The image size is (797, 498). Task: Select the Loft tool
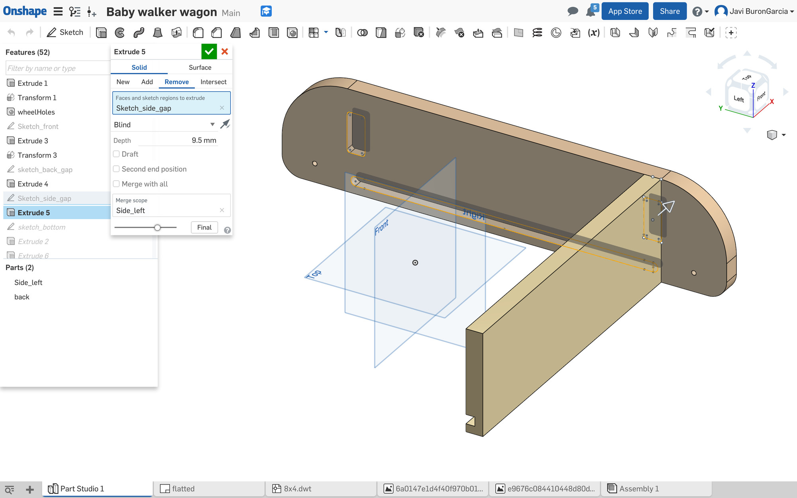(158, 33)
